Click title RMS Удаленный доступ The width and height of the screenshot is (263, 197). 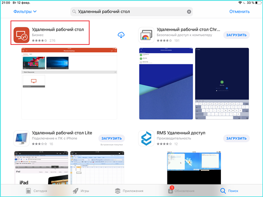[x=181, y=133]
